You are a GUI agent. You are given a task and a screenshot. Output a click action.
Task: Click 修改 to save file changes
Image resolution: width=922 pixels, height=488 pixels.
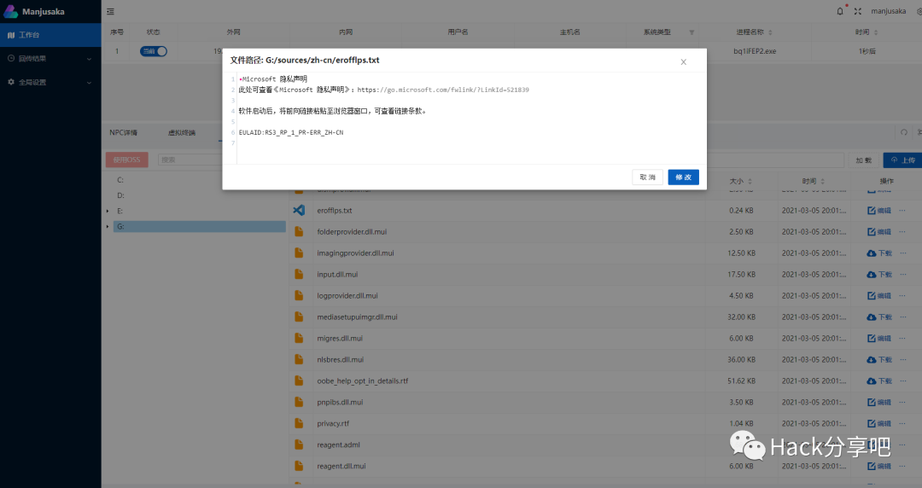click(683, 177)
